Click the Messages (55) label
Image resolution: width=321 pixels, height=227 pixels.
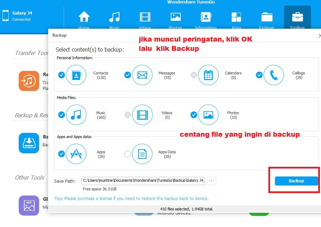(x=167, y=75)
